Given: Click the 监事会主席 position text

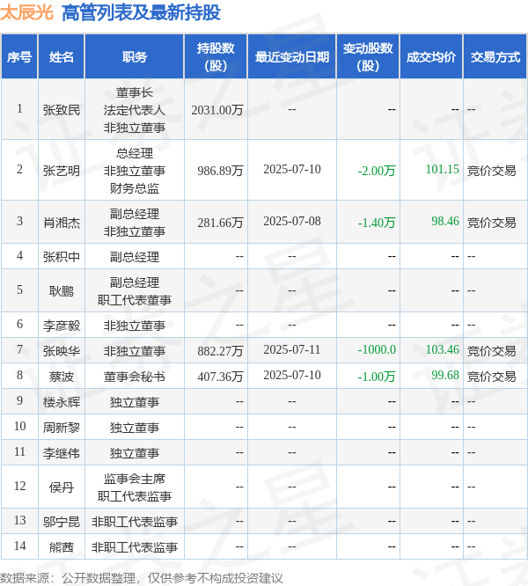Looking at the screenshot, I should [134, 479].
